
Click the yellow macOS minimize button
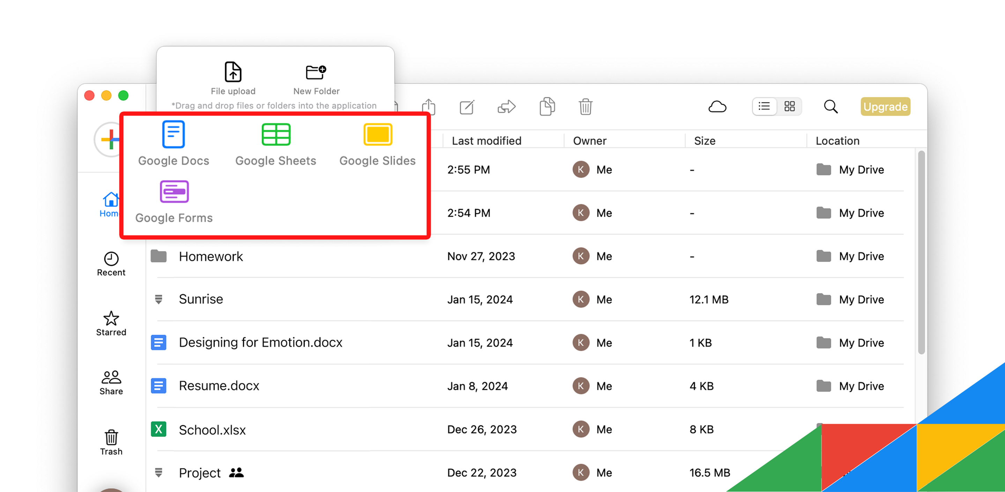click(x=106, y=95)
